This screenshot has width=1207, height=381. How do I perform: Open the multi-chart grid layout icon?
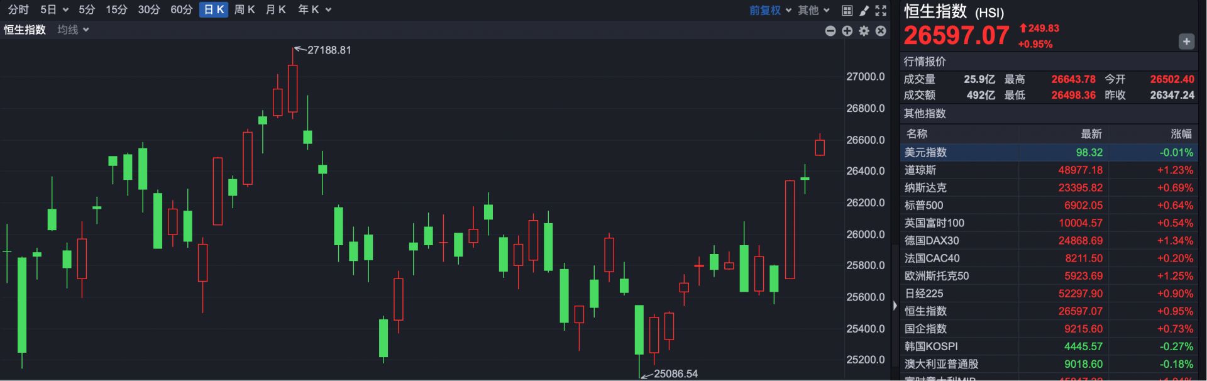847,10
